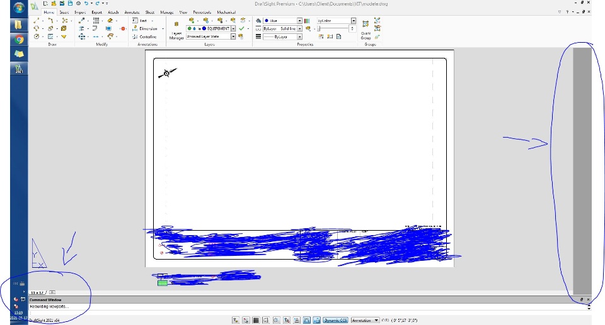This screenshot has width=605, height=325.
Task: Open the Blue line color dropdown
Action: point(299,20)
